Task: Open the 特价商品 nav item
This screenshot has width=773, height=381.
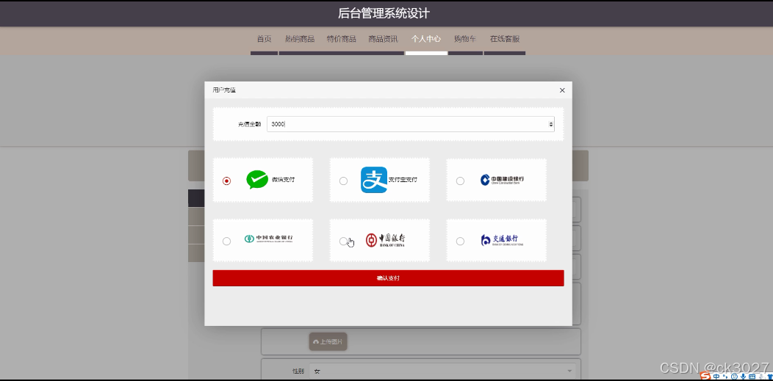Action: click(341, 39)
